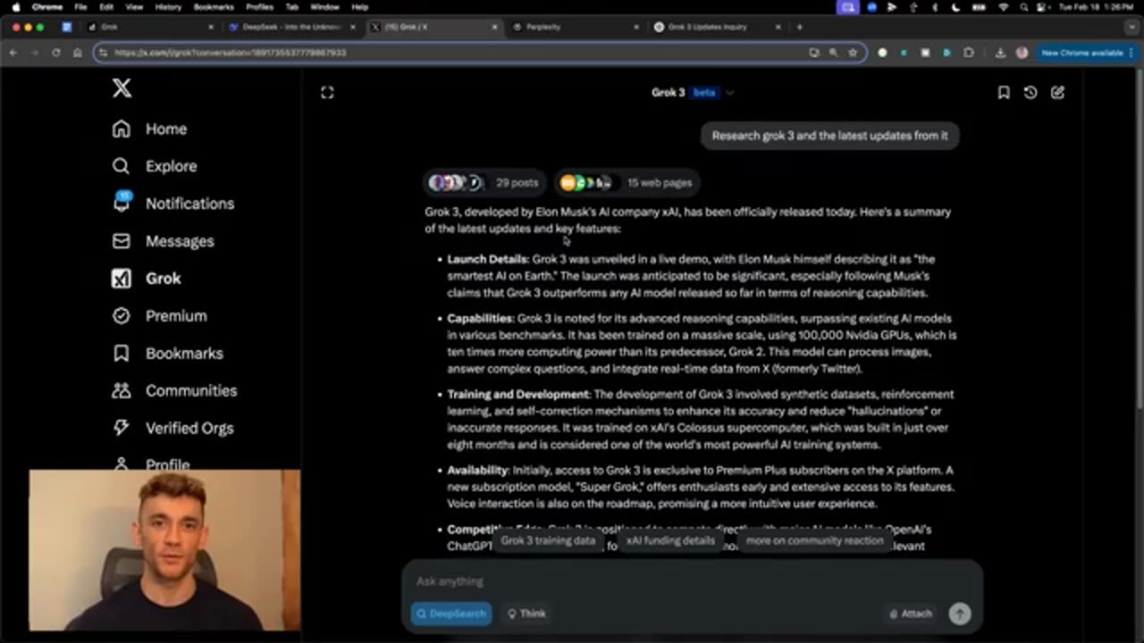This screenshot has width=1144, height=643.
Task: Attach a file to the prompt
Action: [910, 614]
